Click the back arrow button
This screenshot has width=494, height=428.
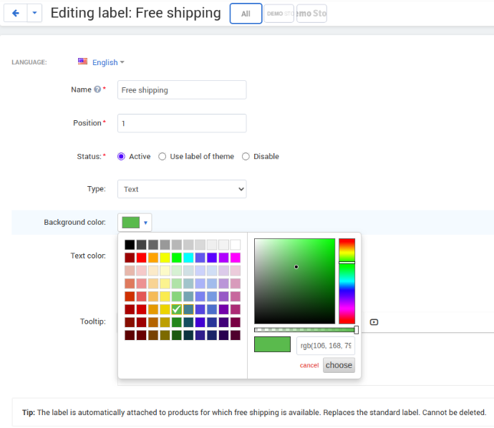16,13
